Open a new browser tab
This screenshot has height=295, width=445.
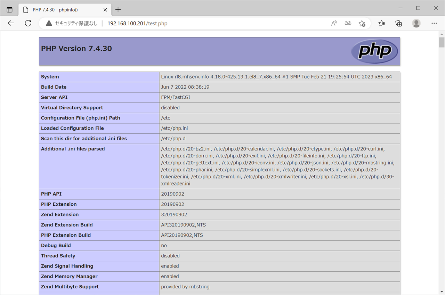point(118,10)
